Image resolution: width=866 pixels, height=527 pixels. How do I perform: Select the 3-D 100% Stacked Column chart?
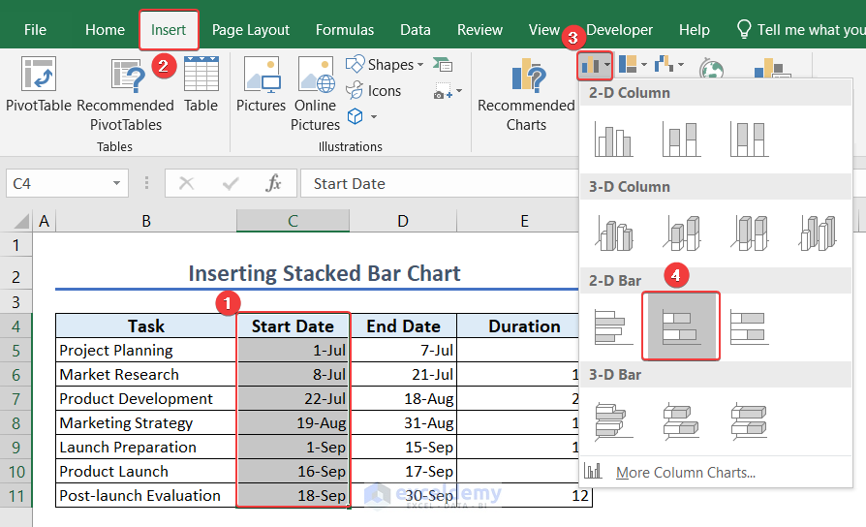(x=749, y=232)
